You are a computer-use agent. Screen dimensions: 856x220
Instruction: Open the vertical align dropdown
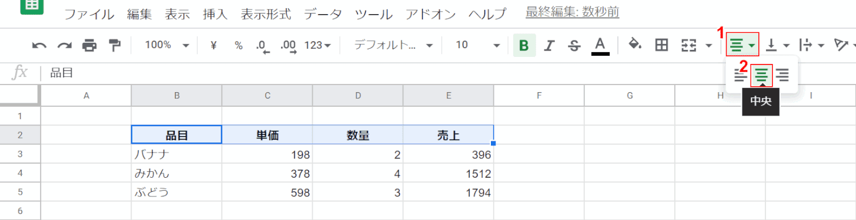click(778, 45)
